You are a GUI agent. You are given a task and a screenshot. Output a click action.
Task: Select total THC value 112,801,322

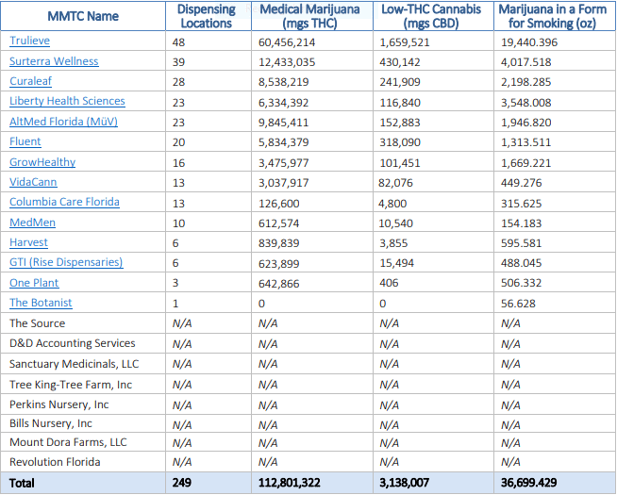[x=290, y=483]
